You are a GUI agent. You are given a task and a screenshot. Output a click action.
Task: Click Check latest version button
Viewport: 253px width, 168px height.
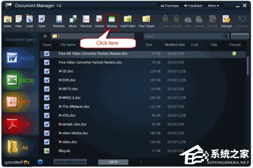coord(70,162)
